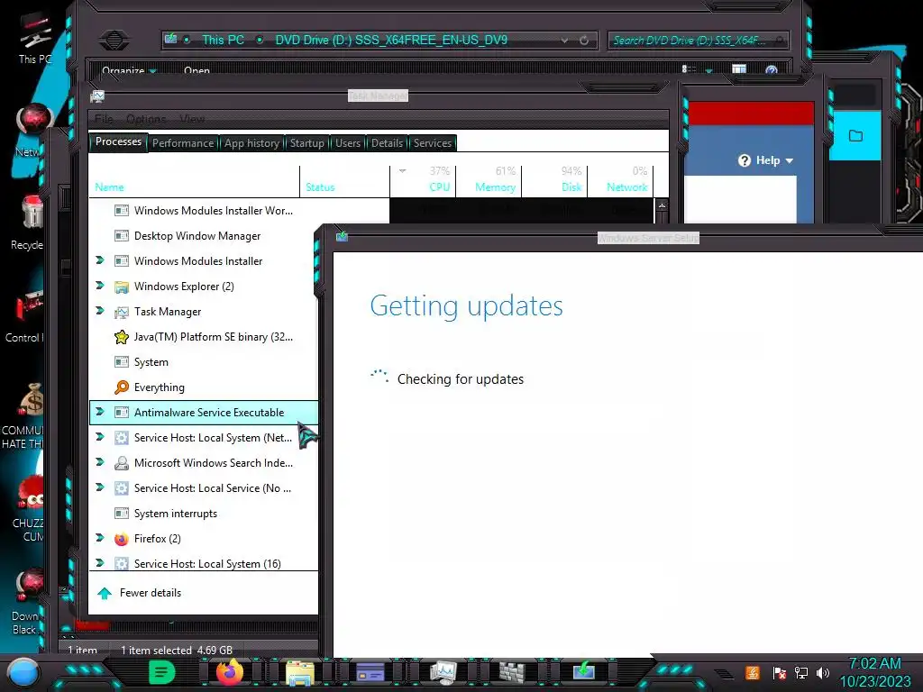
Task: Toggle the Explorer preview pane icon
Action: click(739, 69)
